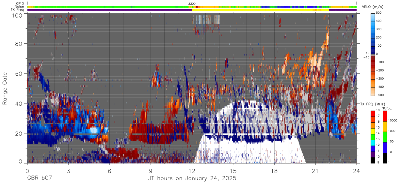This screenshot has width=401, height=185.
Task: Click the "TX Freq" strip label
Action: click(18, 10)
